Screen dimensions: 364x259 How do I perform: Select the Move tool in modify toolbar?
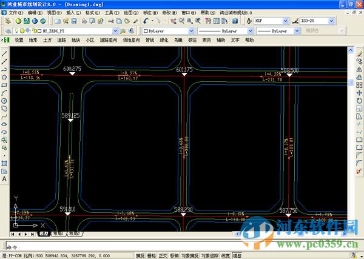pyautogui.click(x=360, y=93)
